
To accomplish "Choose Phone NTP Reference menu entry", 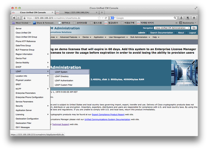I will tap(30, 41).
